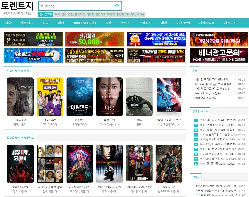Open the FX시티 banner ad

(x=219, y=39)
